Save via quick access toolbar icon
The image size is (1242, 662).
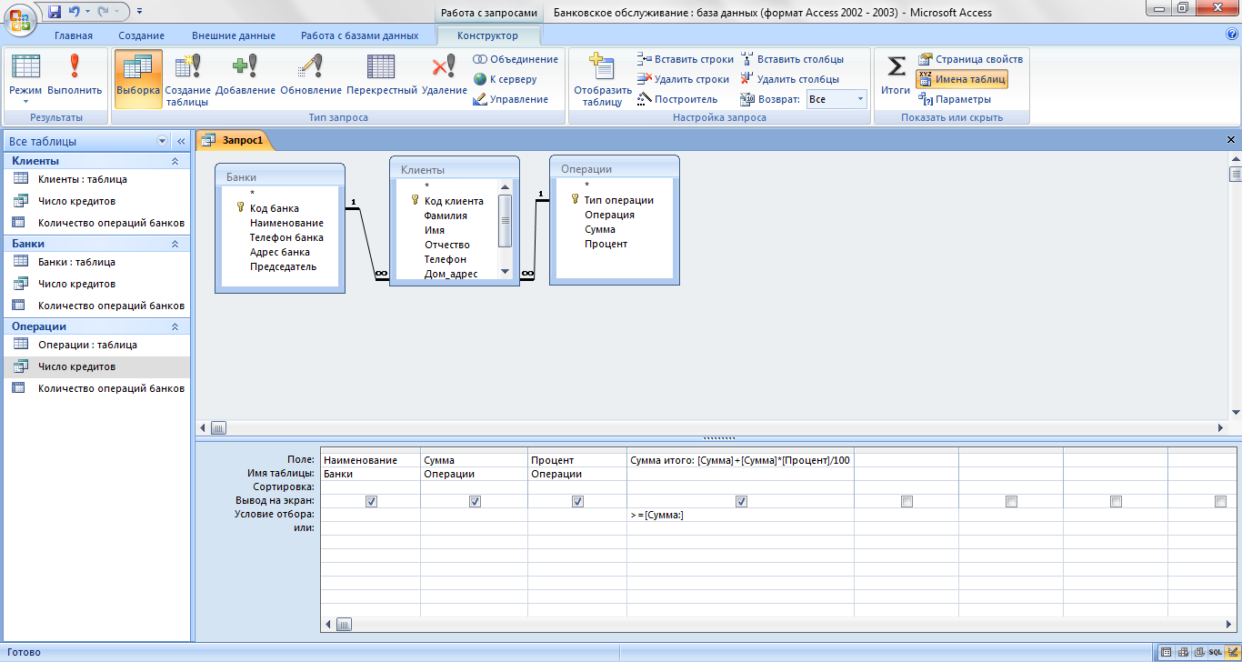coord(55,12)
